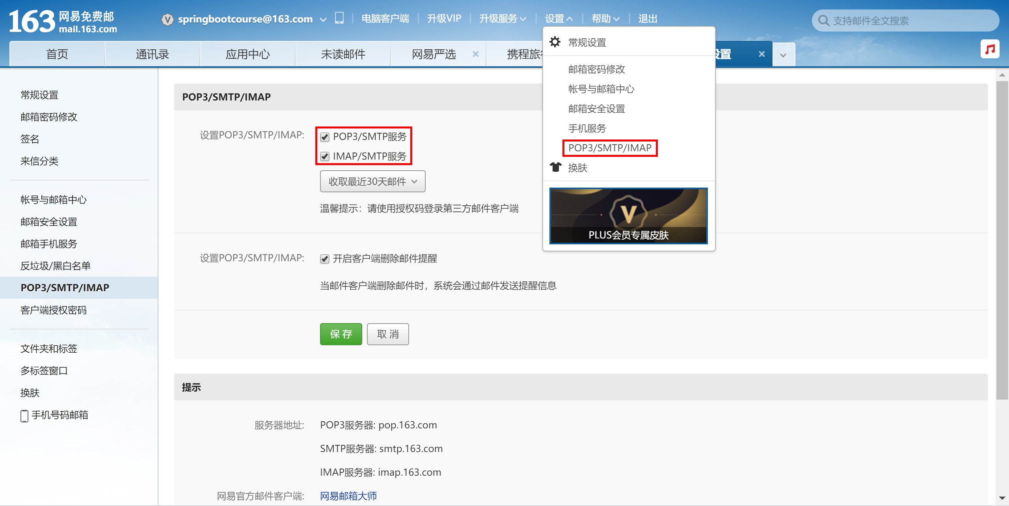Select POP3/SMTP/IMAP in settings menu
The height and width of the screenshot is (506, 1009).
(x=610, y=148)
